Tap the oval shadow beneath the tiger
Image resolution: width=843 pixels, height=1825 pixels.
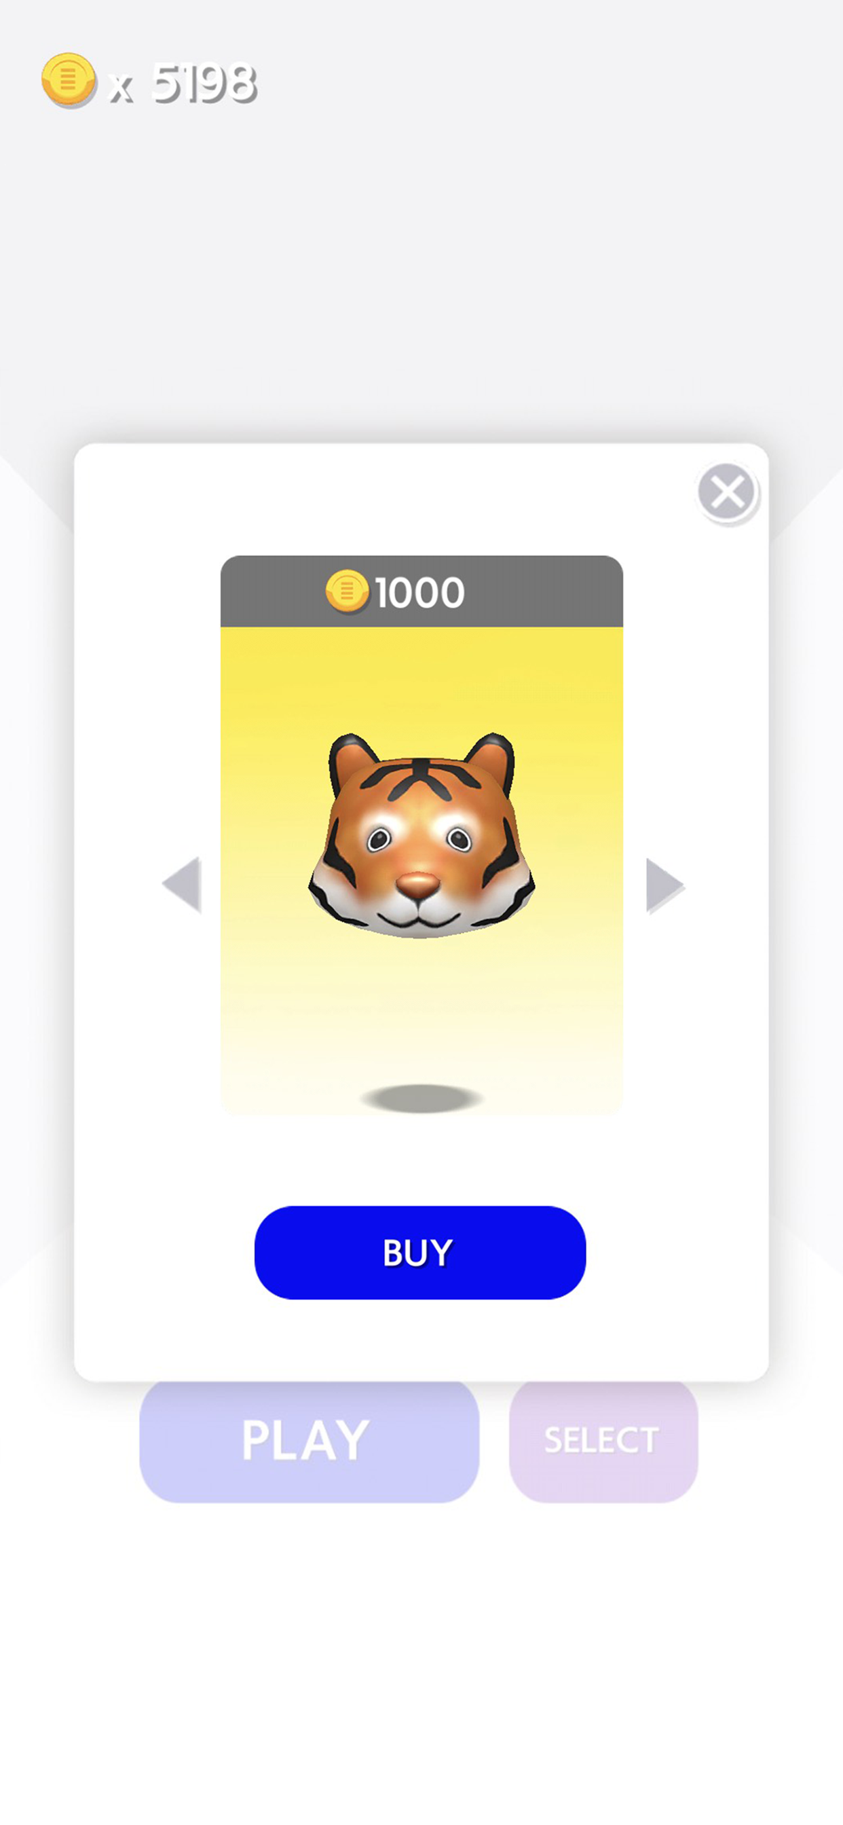(x=421, y=1098)
